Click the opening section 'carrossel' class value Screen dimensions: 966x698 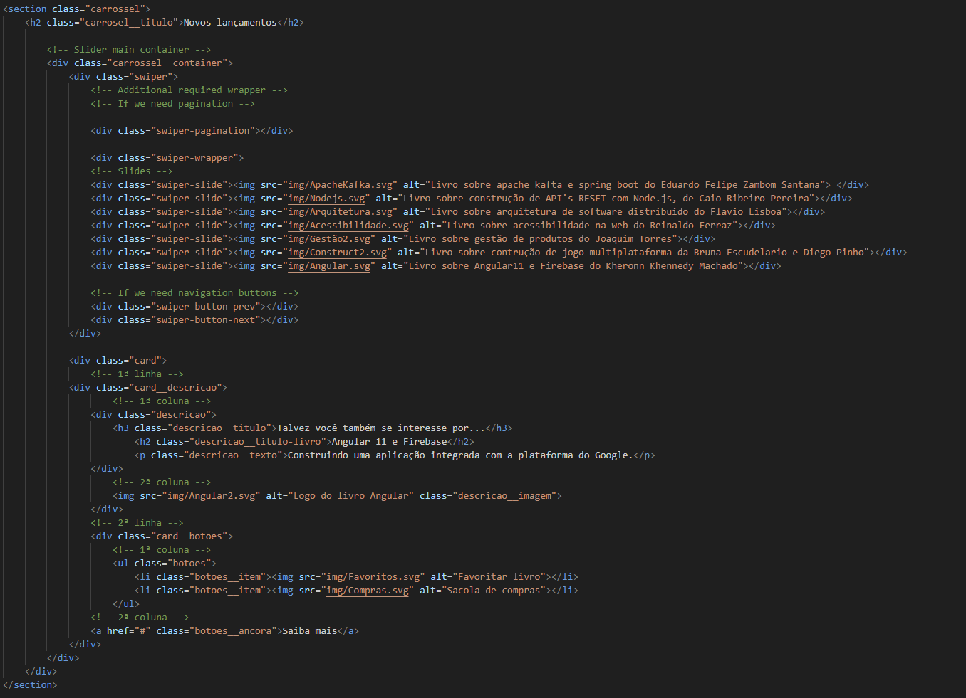[115, 9]
